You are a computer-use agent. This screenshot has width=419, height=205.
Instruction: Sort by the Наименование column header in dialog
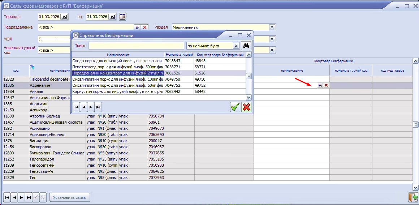(x=118, y=55)
